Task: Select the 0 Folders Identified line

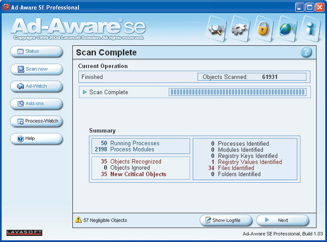Action: point(235,174)
